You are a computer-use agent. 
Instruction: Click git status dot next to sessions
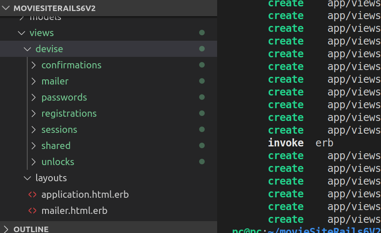[x=202, y=129]
